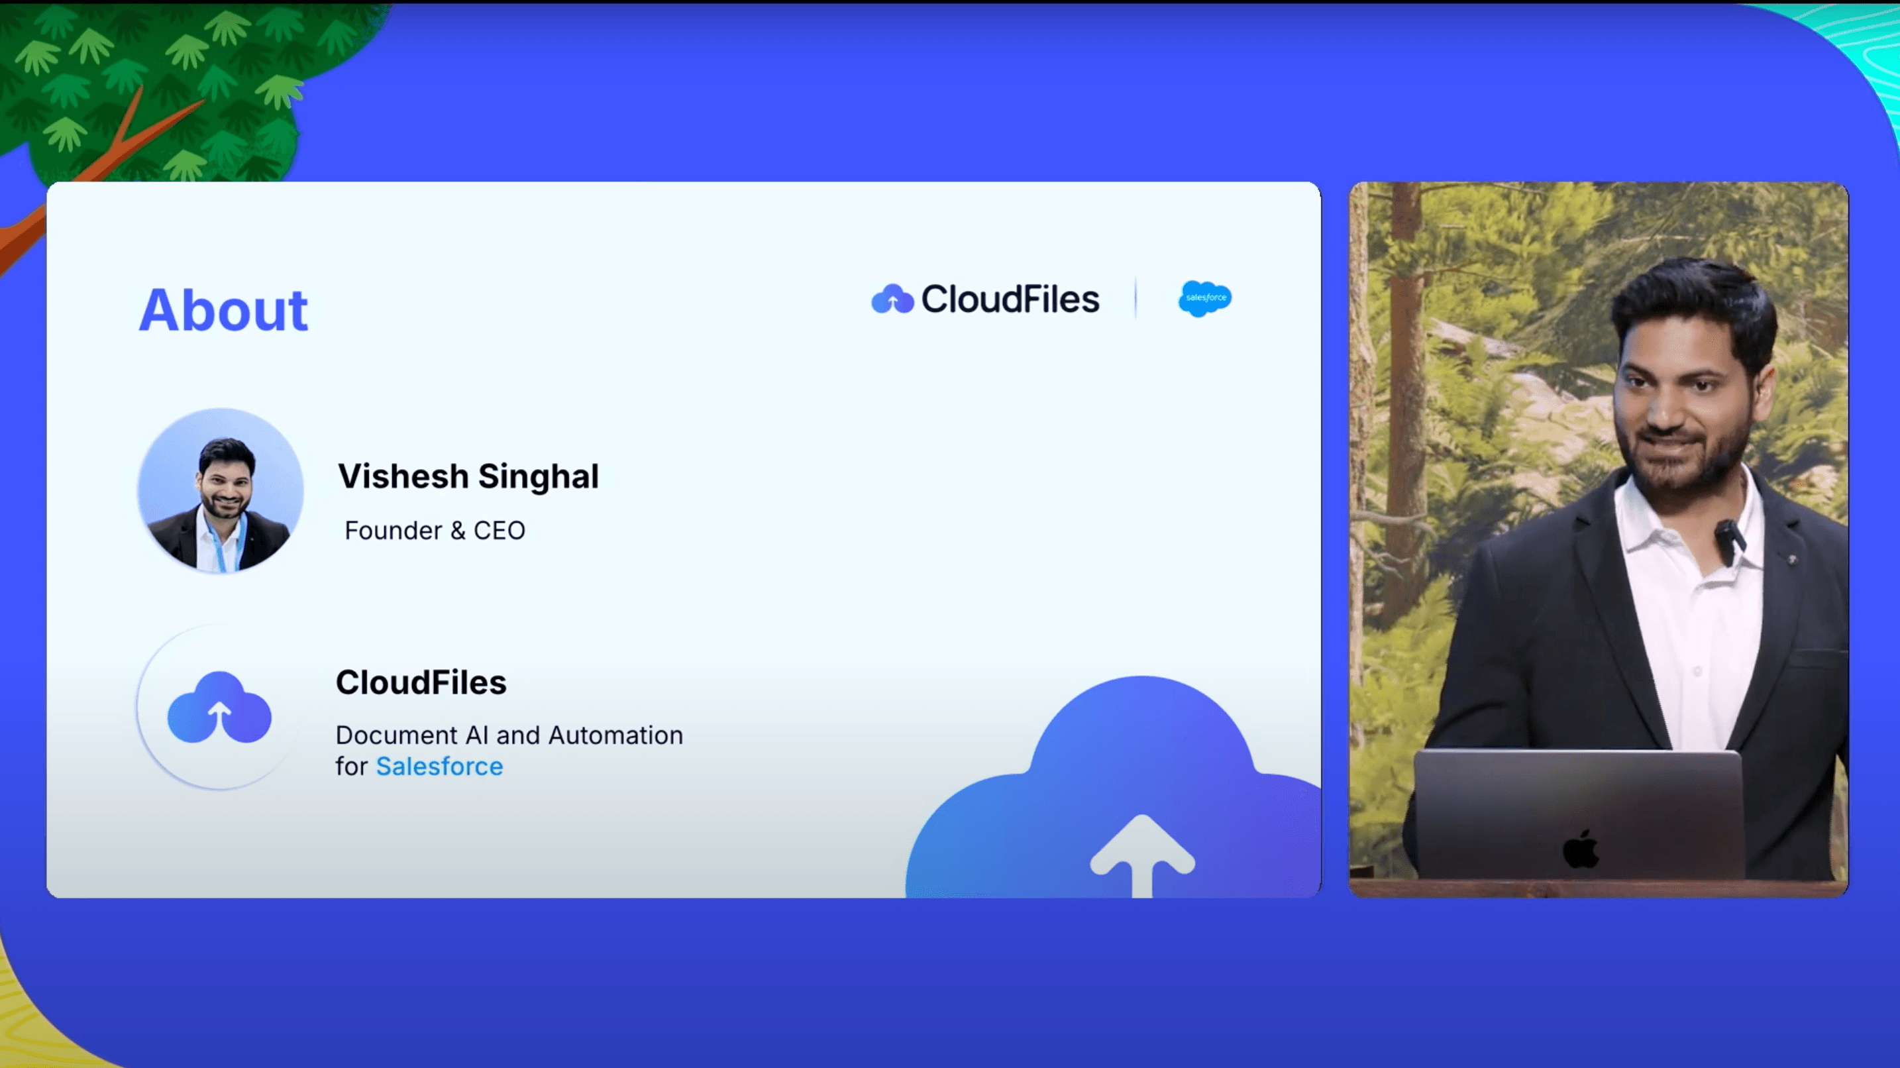This screenshot has height=1068, width=1900.
Task: Click the large cloud upload graphic
Action: (1113, 786)
